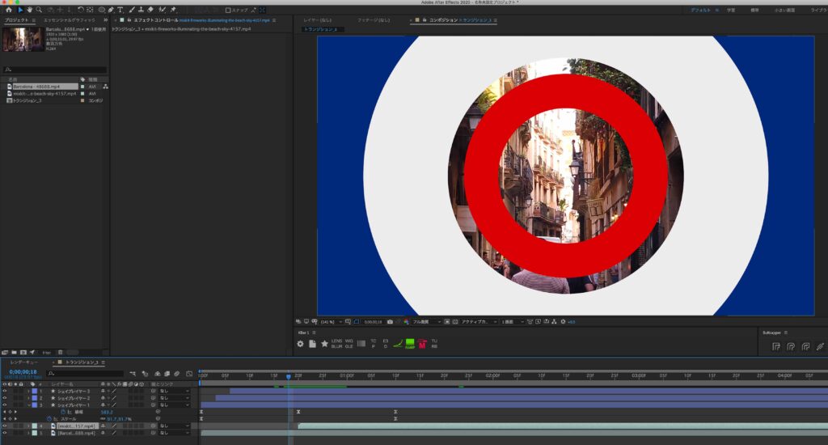Hide Shape Layer 2 using eye icon
This screenshot has width=828, height=445.
[5, 397]
